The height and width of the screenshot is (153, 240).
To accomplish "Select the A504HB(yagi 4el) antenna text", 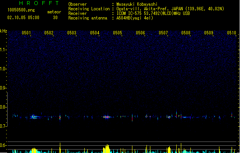I will [x=135, y=18].
